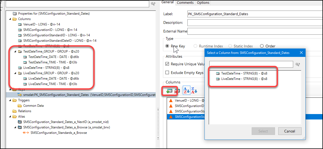Screen dimensions: 323x149
Task: Toggle Require Unique Value checkbox
Action: (167, 64)
